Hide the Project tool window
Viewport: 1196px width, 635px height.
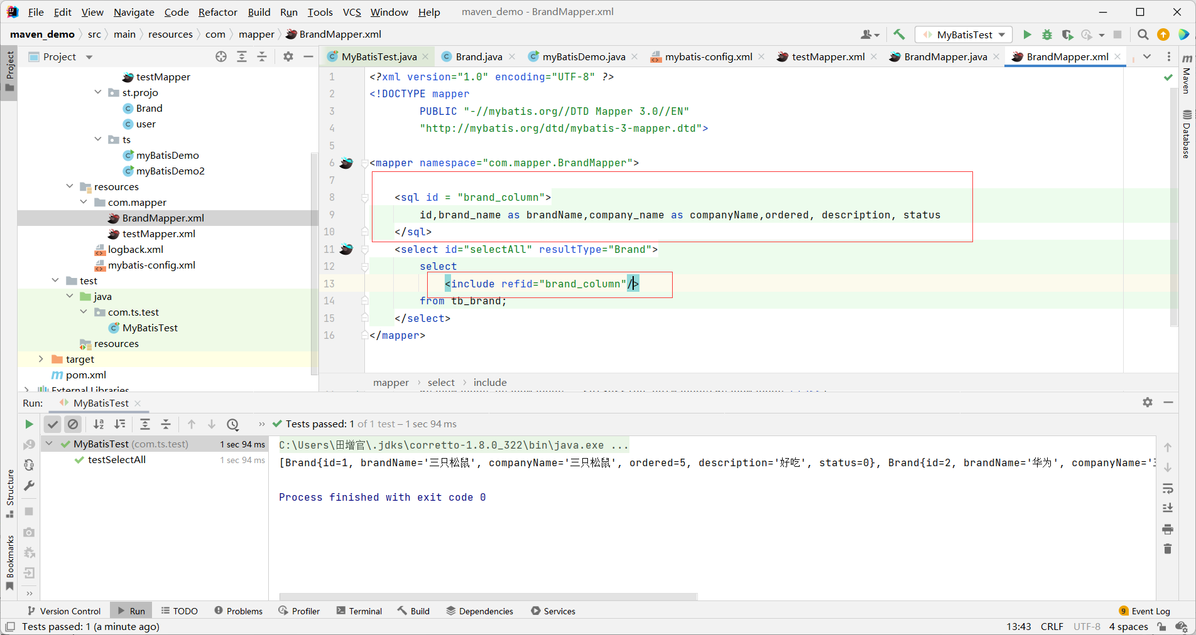(308, 56)
